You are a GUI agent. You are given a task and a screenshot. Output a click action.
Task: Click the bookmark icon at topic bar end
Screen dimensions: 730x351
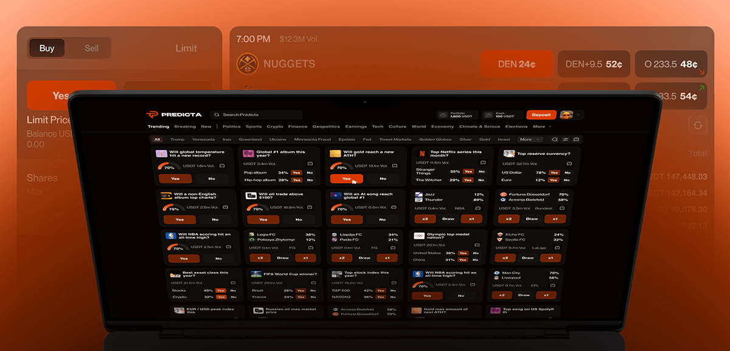(575, 140)
